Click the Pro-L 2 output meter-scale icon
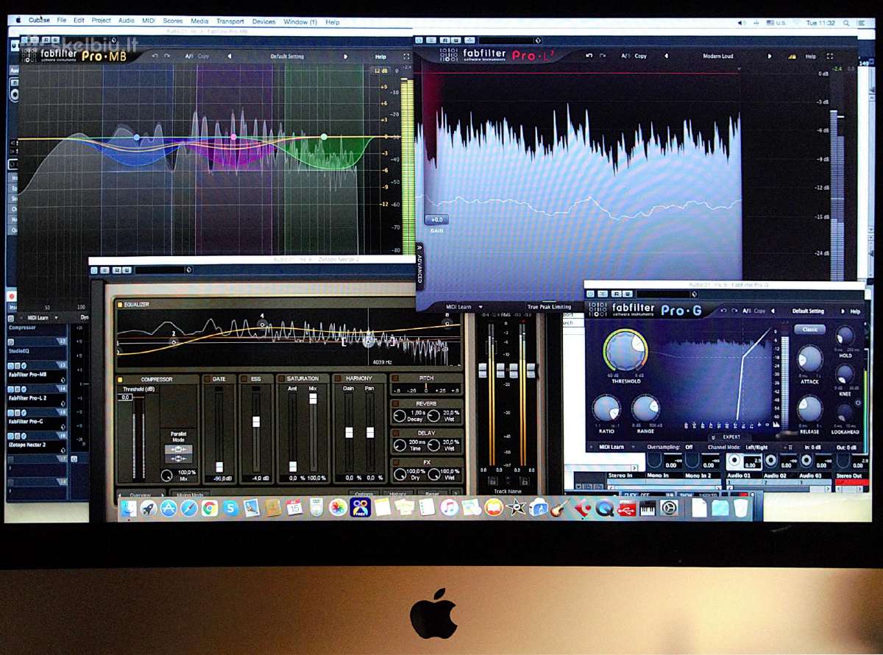This screenshot has width=883, height=655. point(792,56)
